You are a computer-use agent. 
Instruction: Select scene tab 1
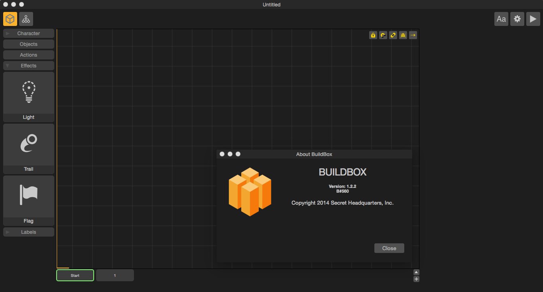(x=115, y=275)
